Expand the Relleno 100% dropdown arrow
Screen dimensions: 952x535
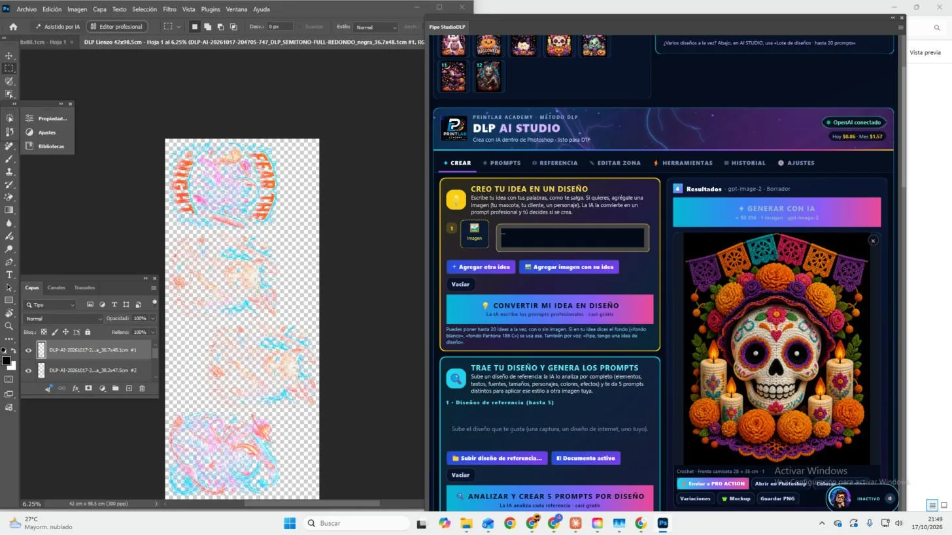152,332
